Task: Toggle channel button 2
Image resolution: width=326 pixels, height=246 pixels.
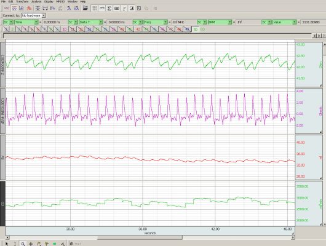Action: [x=12, y=30]
